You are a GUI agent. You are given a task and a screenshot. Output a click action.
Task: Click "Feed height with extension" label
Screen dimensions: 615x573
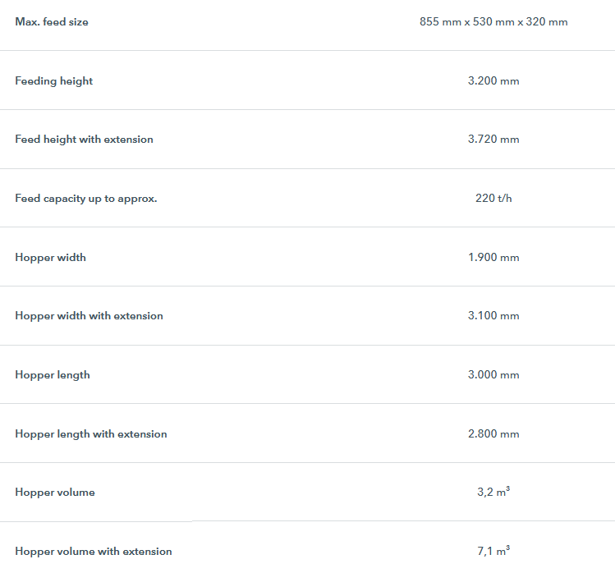(84, 140)
